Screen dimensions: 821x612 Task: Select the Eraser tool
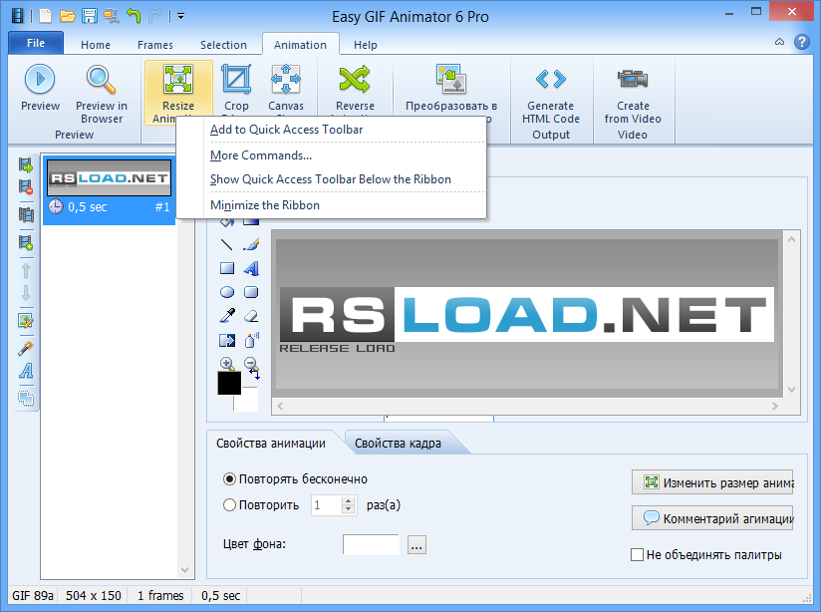(x=251, y=315)
